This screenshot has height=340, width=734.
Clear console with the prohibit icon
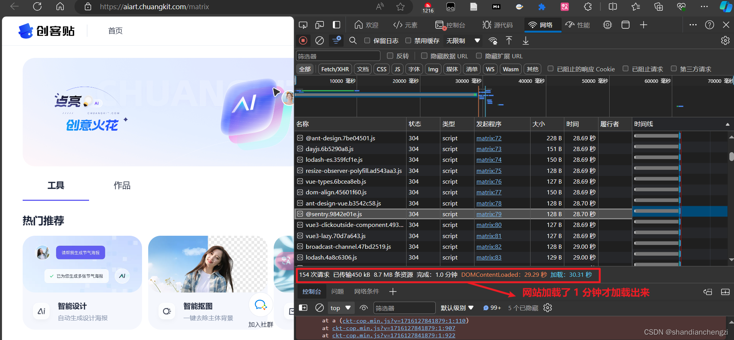[x=319, y=308]
